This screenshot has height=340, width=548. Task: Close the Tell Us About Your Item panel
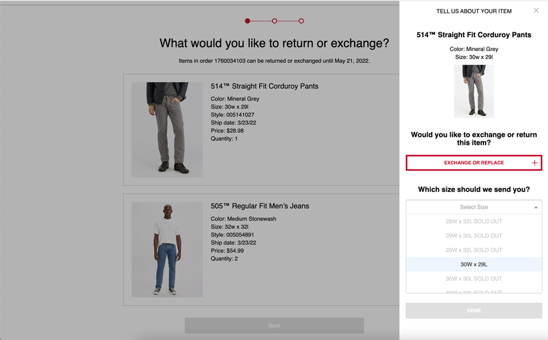click(536, 11)
